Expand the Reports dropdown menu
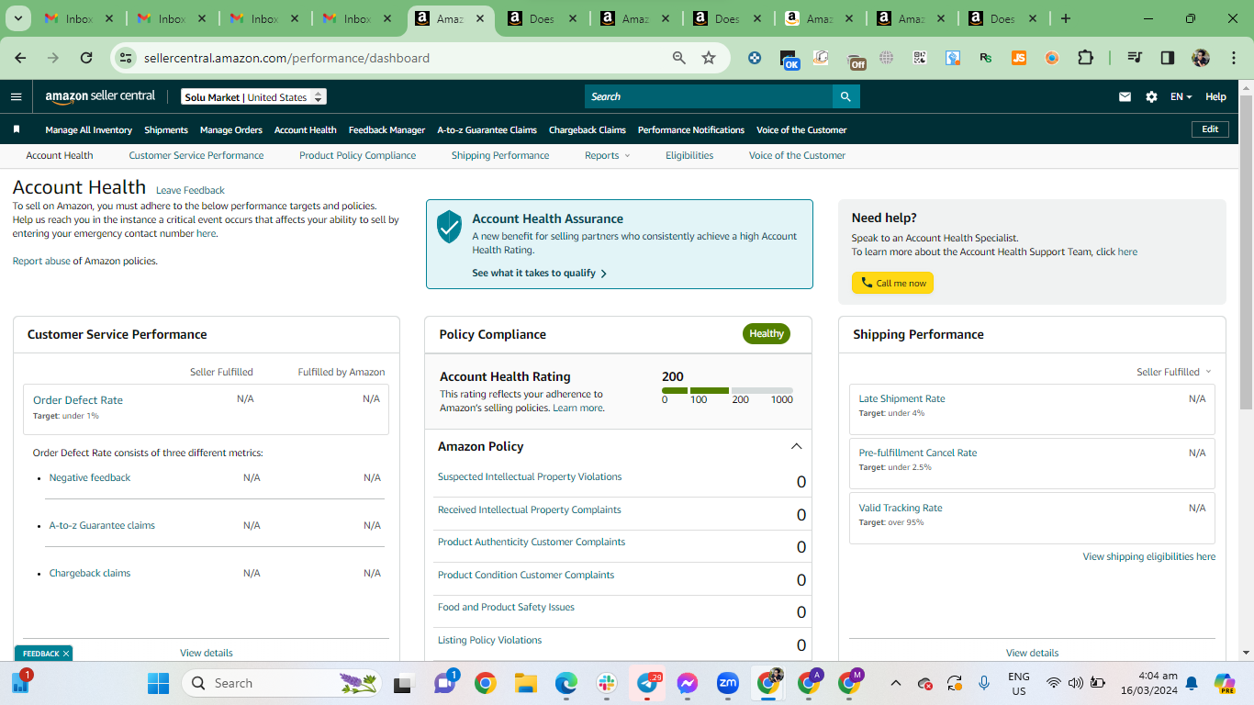Screen dimensions: 1254x705 pos(608,155)
